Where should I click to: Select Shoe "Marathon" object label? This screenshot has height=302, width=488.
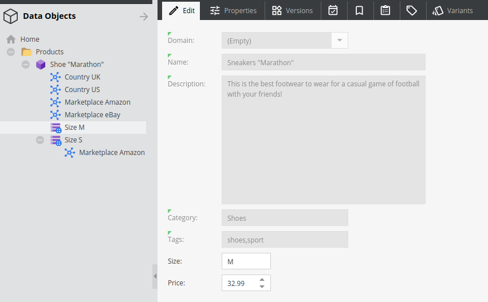pyautogui.click(x=77, y=65)
